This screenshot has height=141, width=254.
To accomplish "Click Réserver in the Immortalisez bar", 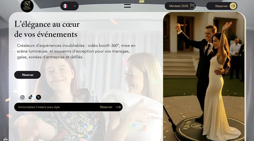I will tap(106, 107).
